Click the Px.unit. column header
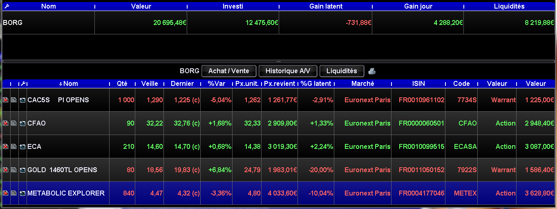 (247, 84)
